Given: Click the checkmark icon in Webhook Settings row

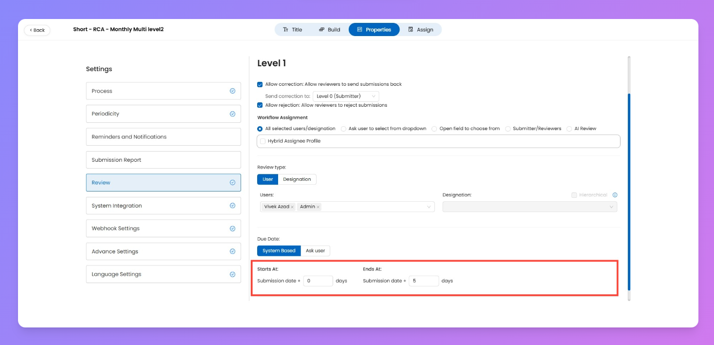Looking at the screenshot, I should (x=232, y=229).
